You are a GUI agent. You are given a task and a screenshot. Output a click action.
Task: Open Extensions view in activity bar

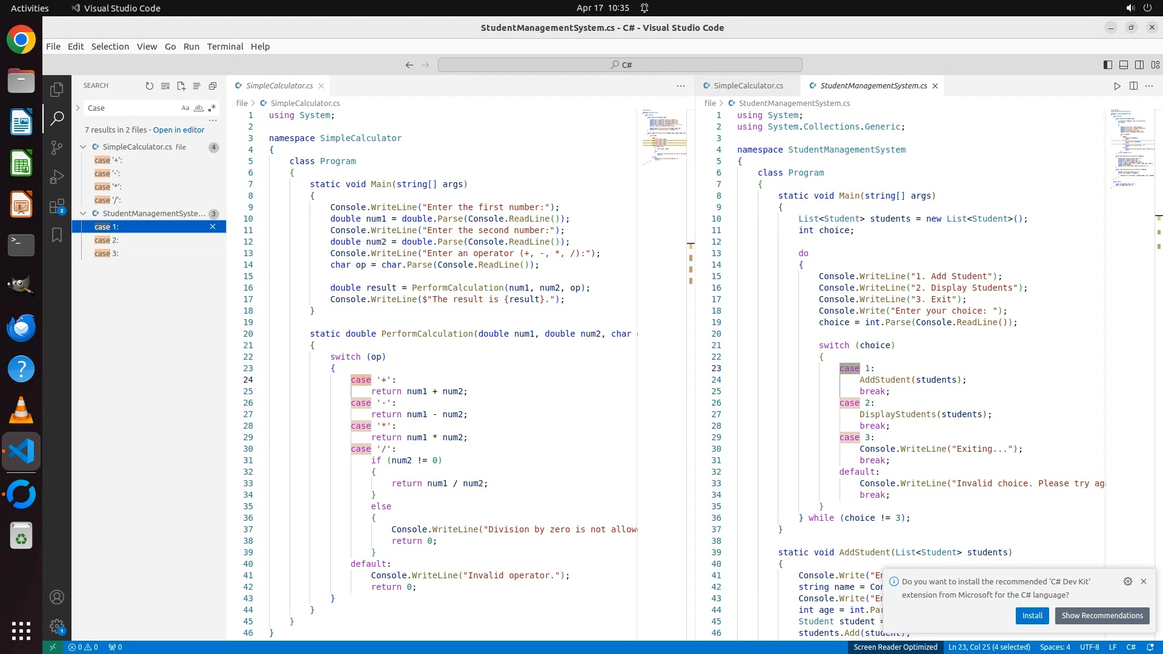pos(57,206)
